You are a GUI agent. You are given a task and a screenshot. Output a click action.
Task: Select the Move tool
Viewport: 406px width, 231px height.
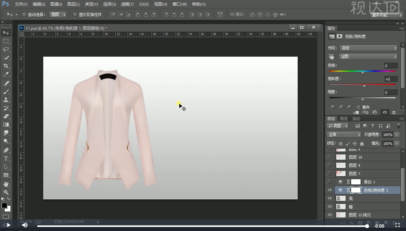(x=6, y=33)
